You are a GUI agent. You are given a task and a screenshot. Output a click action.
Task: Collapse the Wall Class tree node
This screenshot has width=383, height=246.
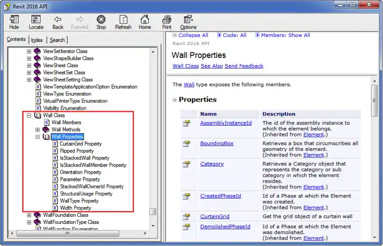29,115
